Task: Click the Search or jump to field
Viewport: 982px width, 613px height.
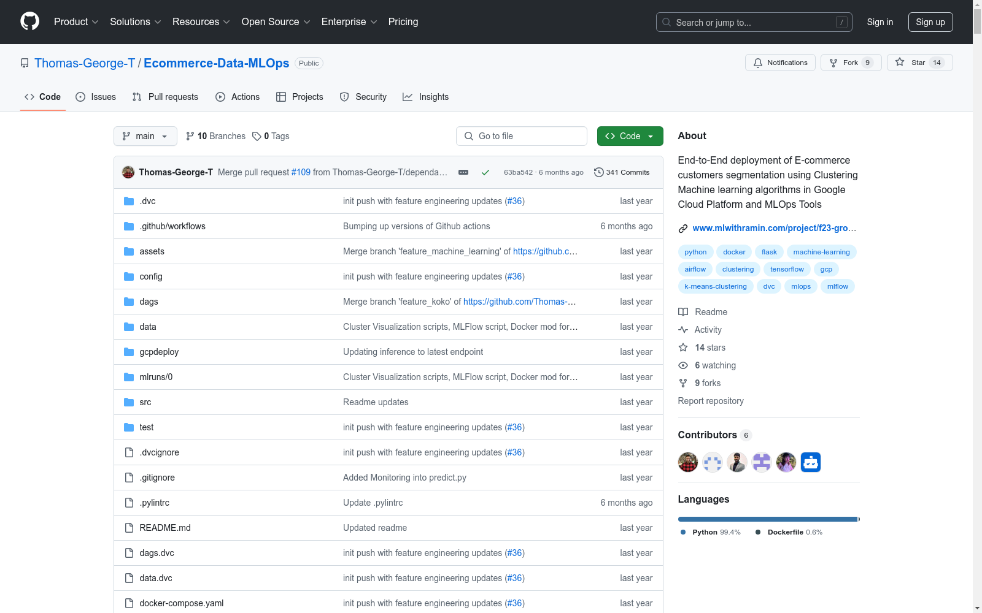Action: pyautogui.click(x=754, y=22)
